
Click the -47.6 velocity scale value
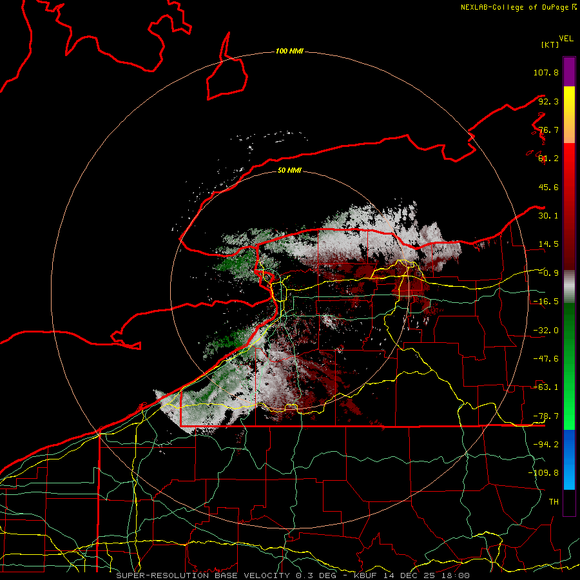tap(546, 359)
